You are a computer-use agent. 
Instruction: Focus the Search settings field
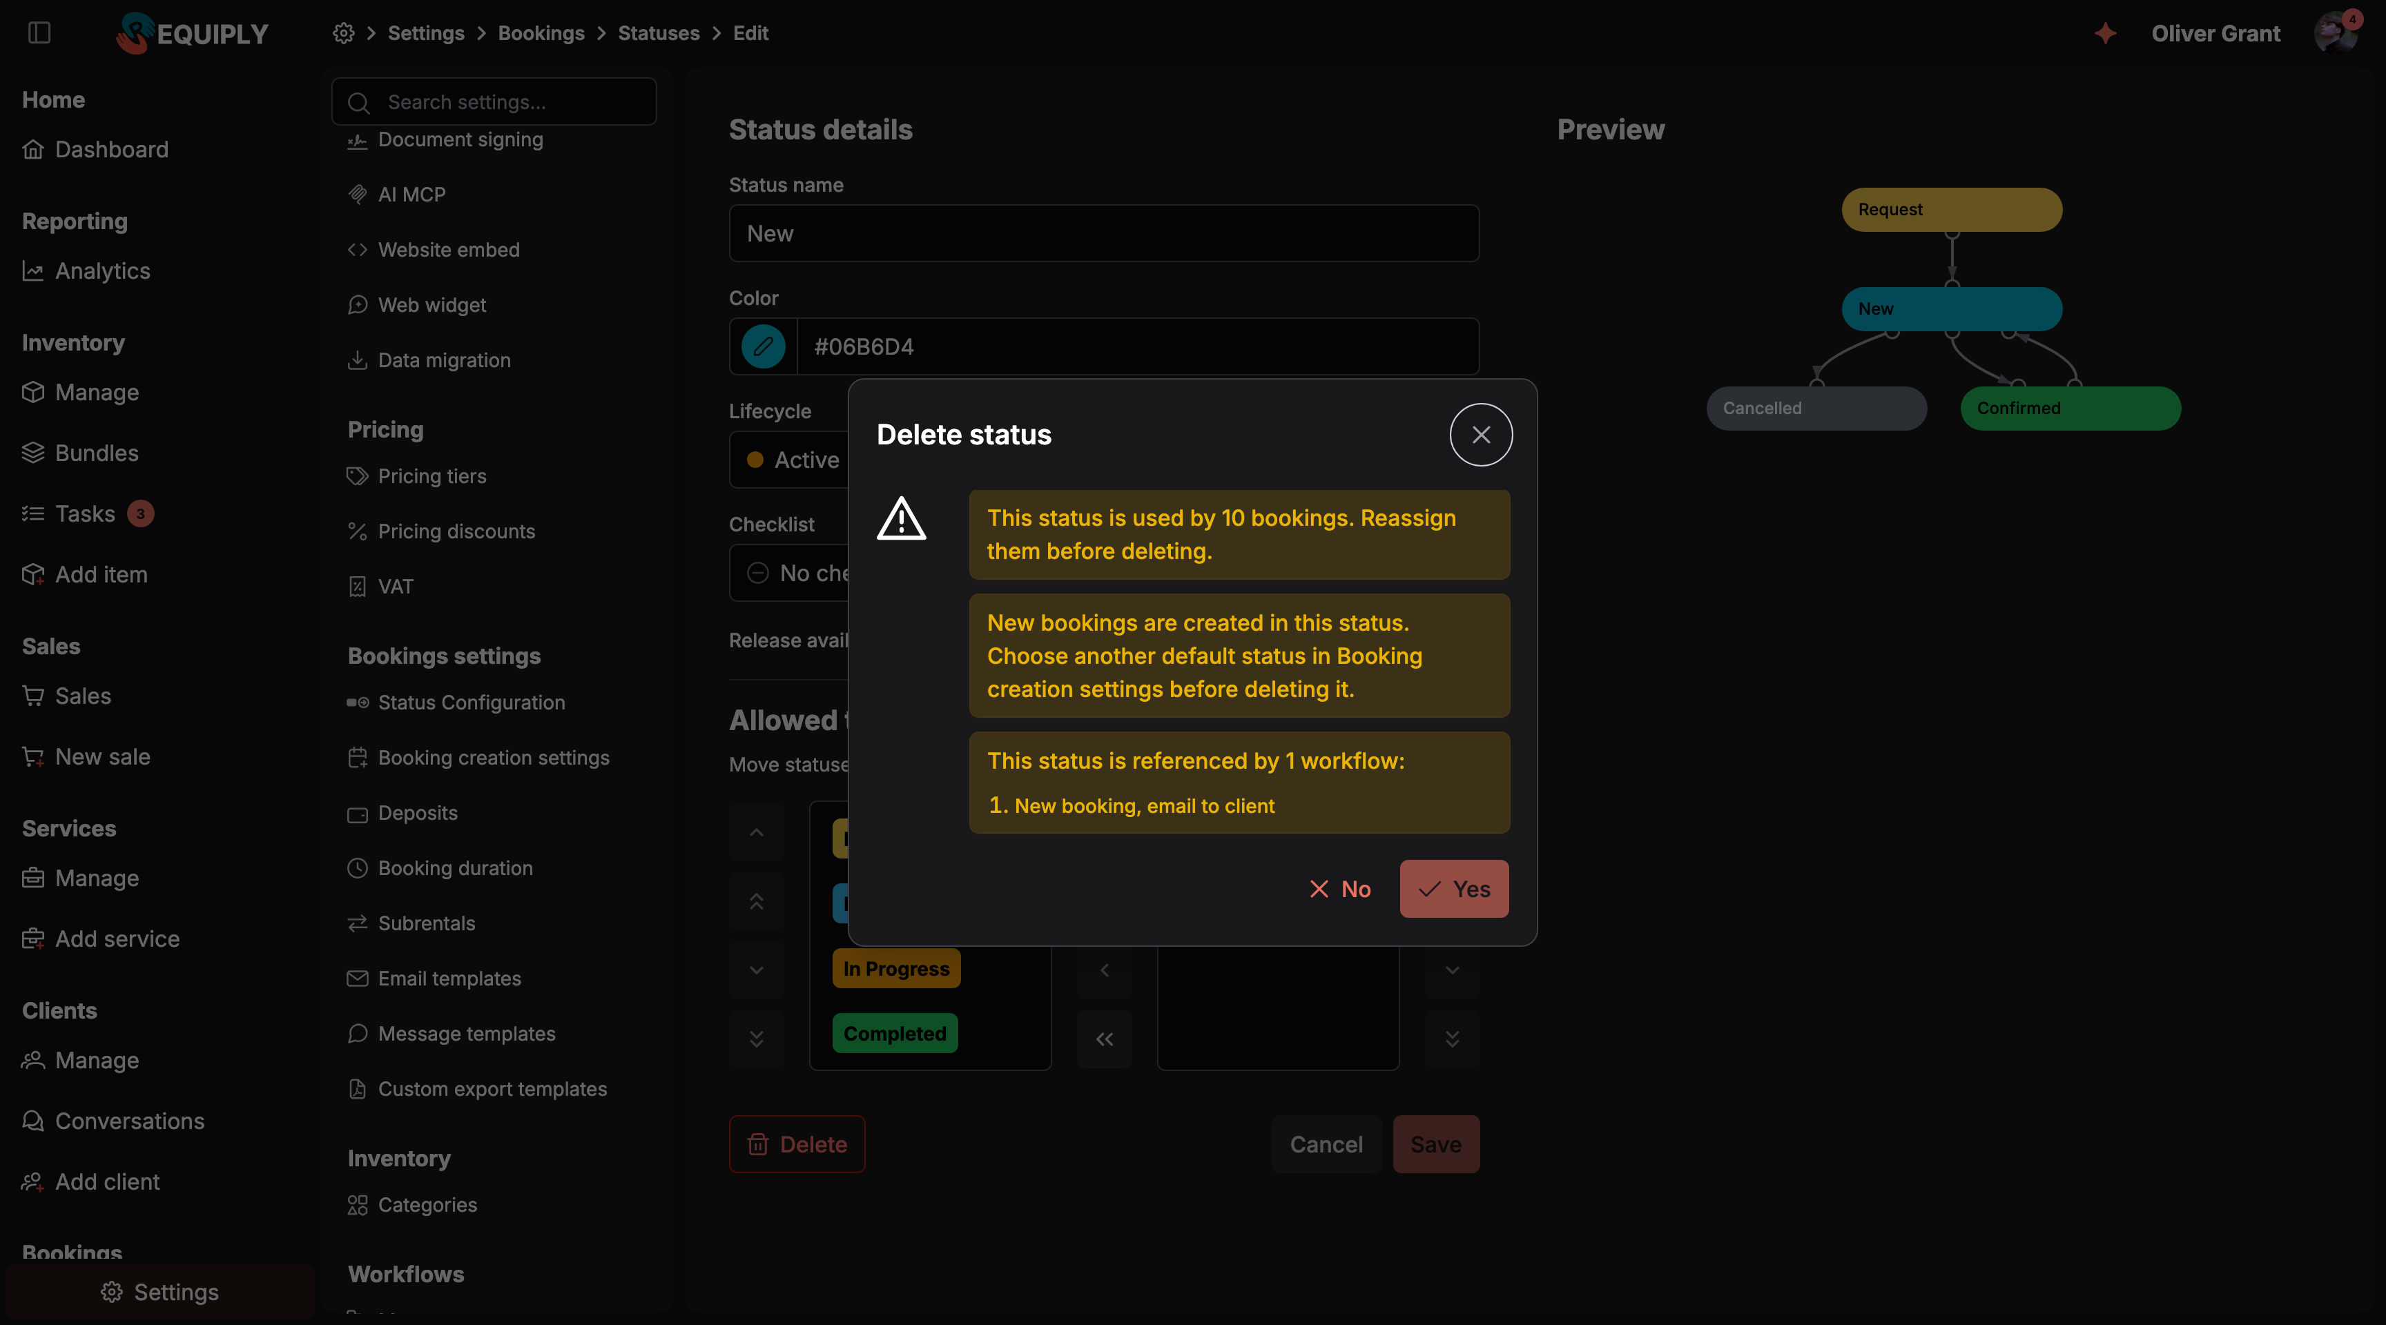(x=494, y=102)
